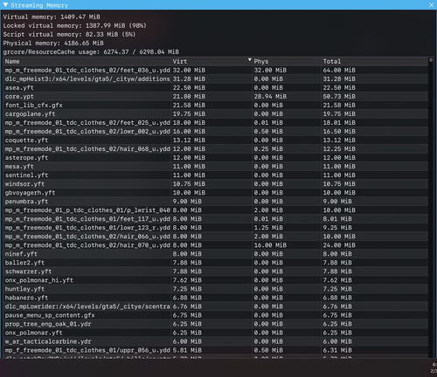Select the onx_polmonar.yft row
The height and width of the screenshot is (377, 437).
click(x=216, y=332)
